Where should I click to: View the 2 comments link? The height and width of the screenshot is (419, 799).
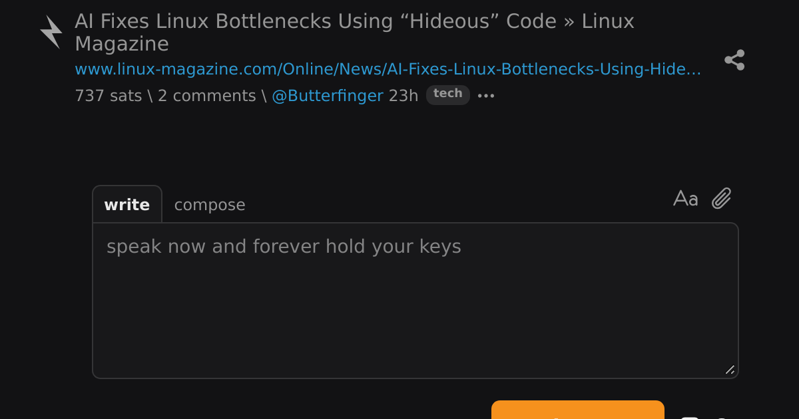point(206,96)
